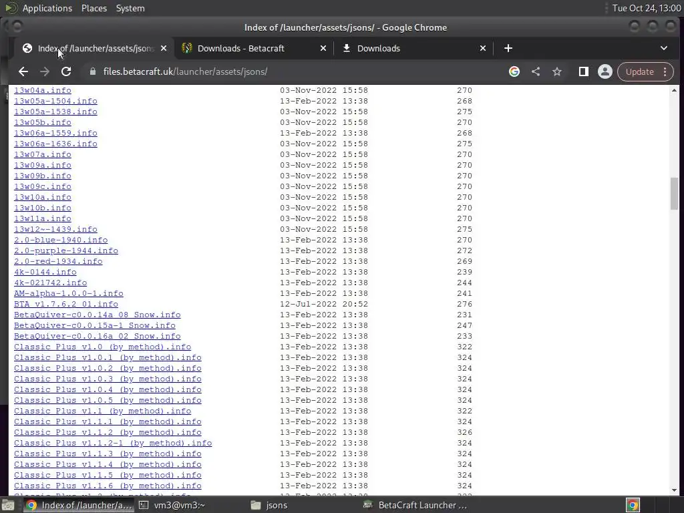
Task: Bookmark this page with the star
Action: pos(557,71)
